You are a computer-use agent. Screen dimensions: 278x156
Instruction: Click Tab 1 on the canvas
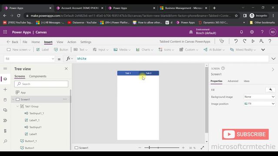[x=128, y=73]
